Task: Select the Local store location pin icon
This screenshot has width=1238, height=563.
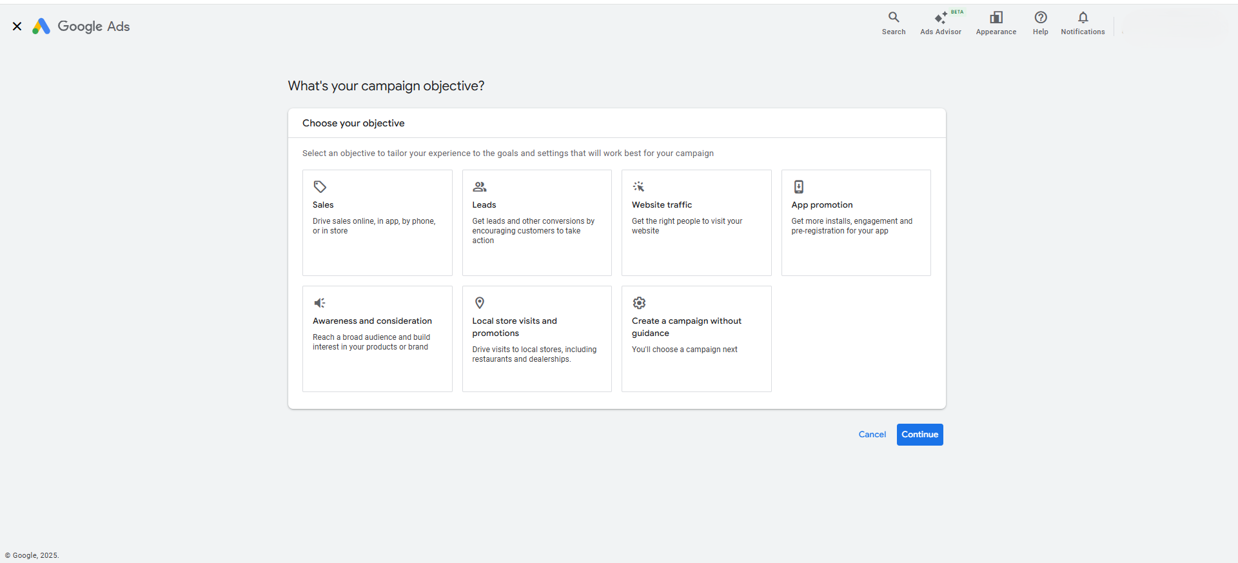Action: [x=480, y=303]
